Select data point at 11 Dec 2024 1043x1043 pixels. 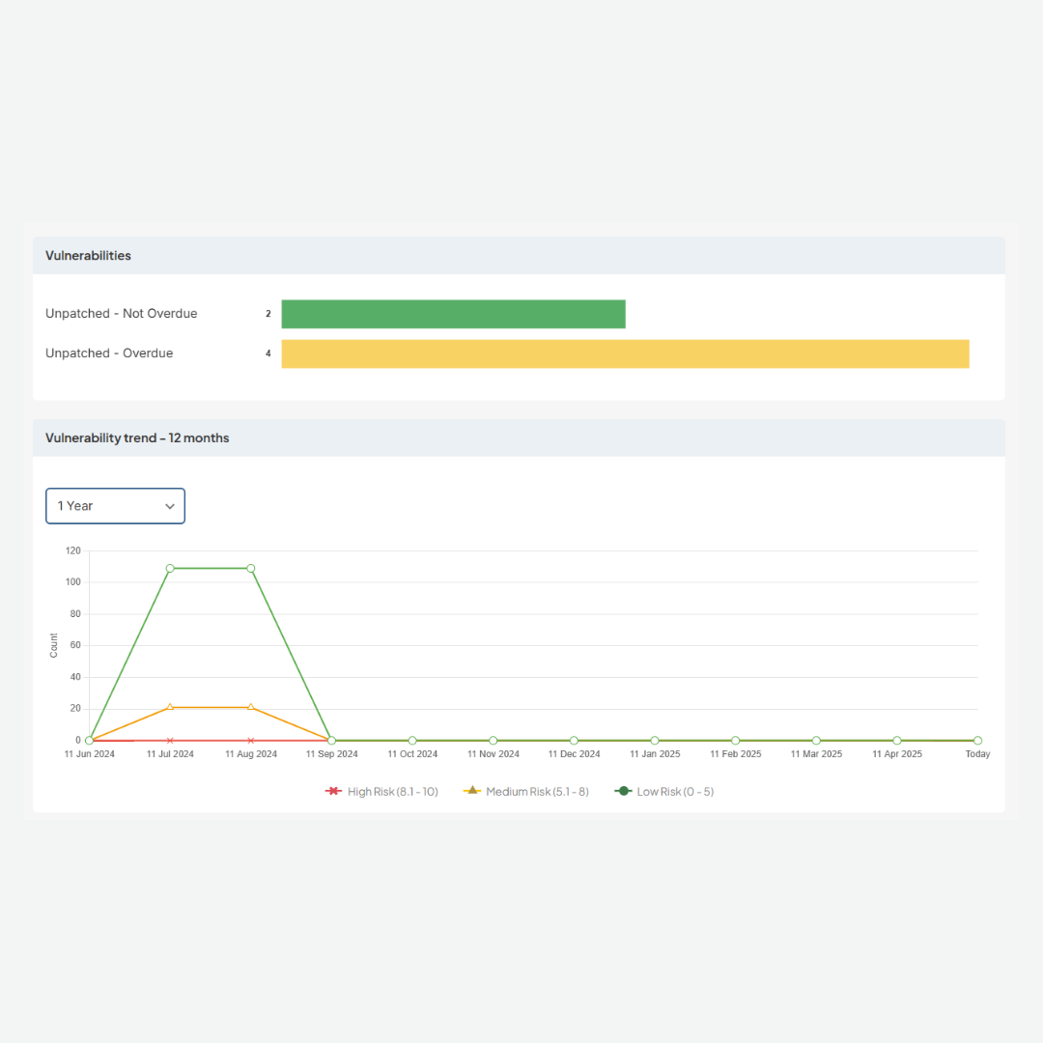(574, 741)
